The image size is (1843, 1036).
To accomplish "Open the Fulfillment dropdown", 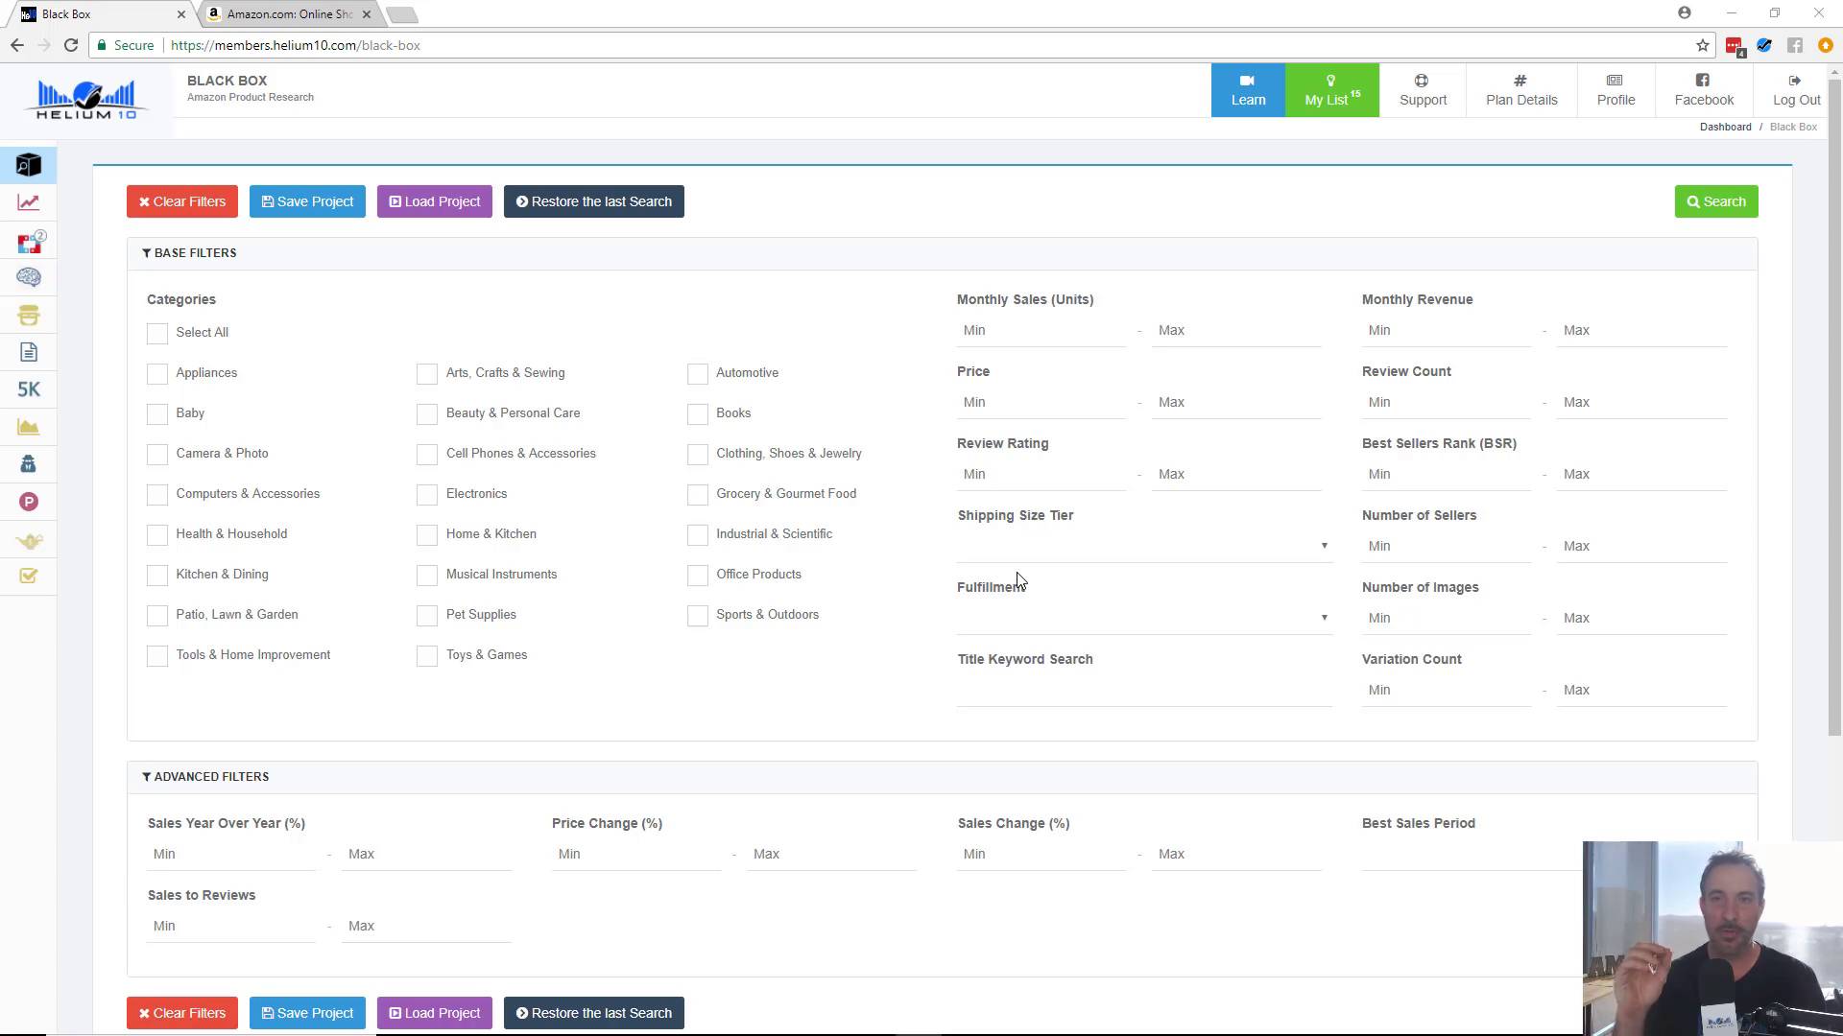I will pyautogui.click(x=1144, y=618).
